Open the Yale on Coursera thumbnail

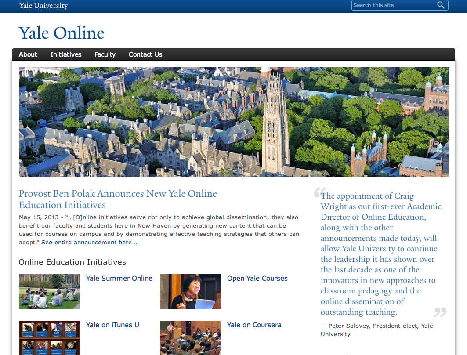[x=190, y=338]
